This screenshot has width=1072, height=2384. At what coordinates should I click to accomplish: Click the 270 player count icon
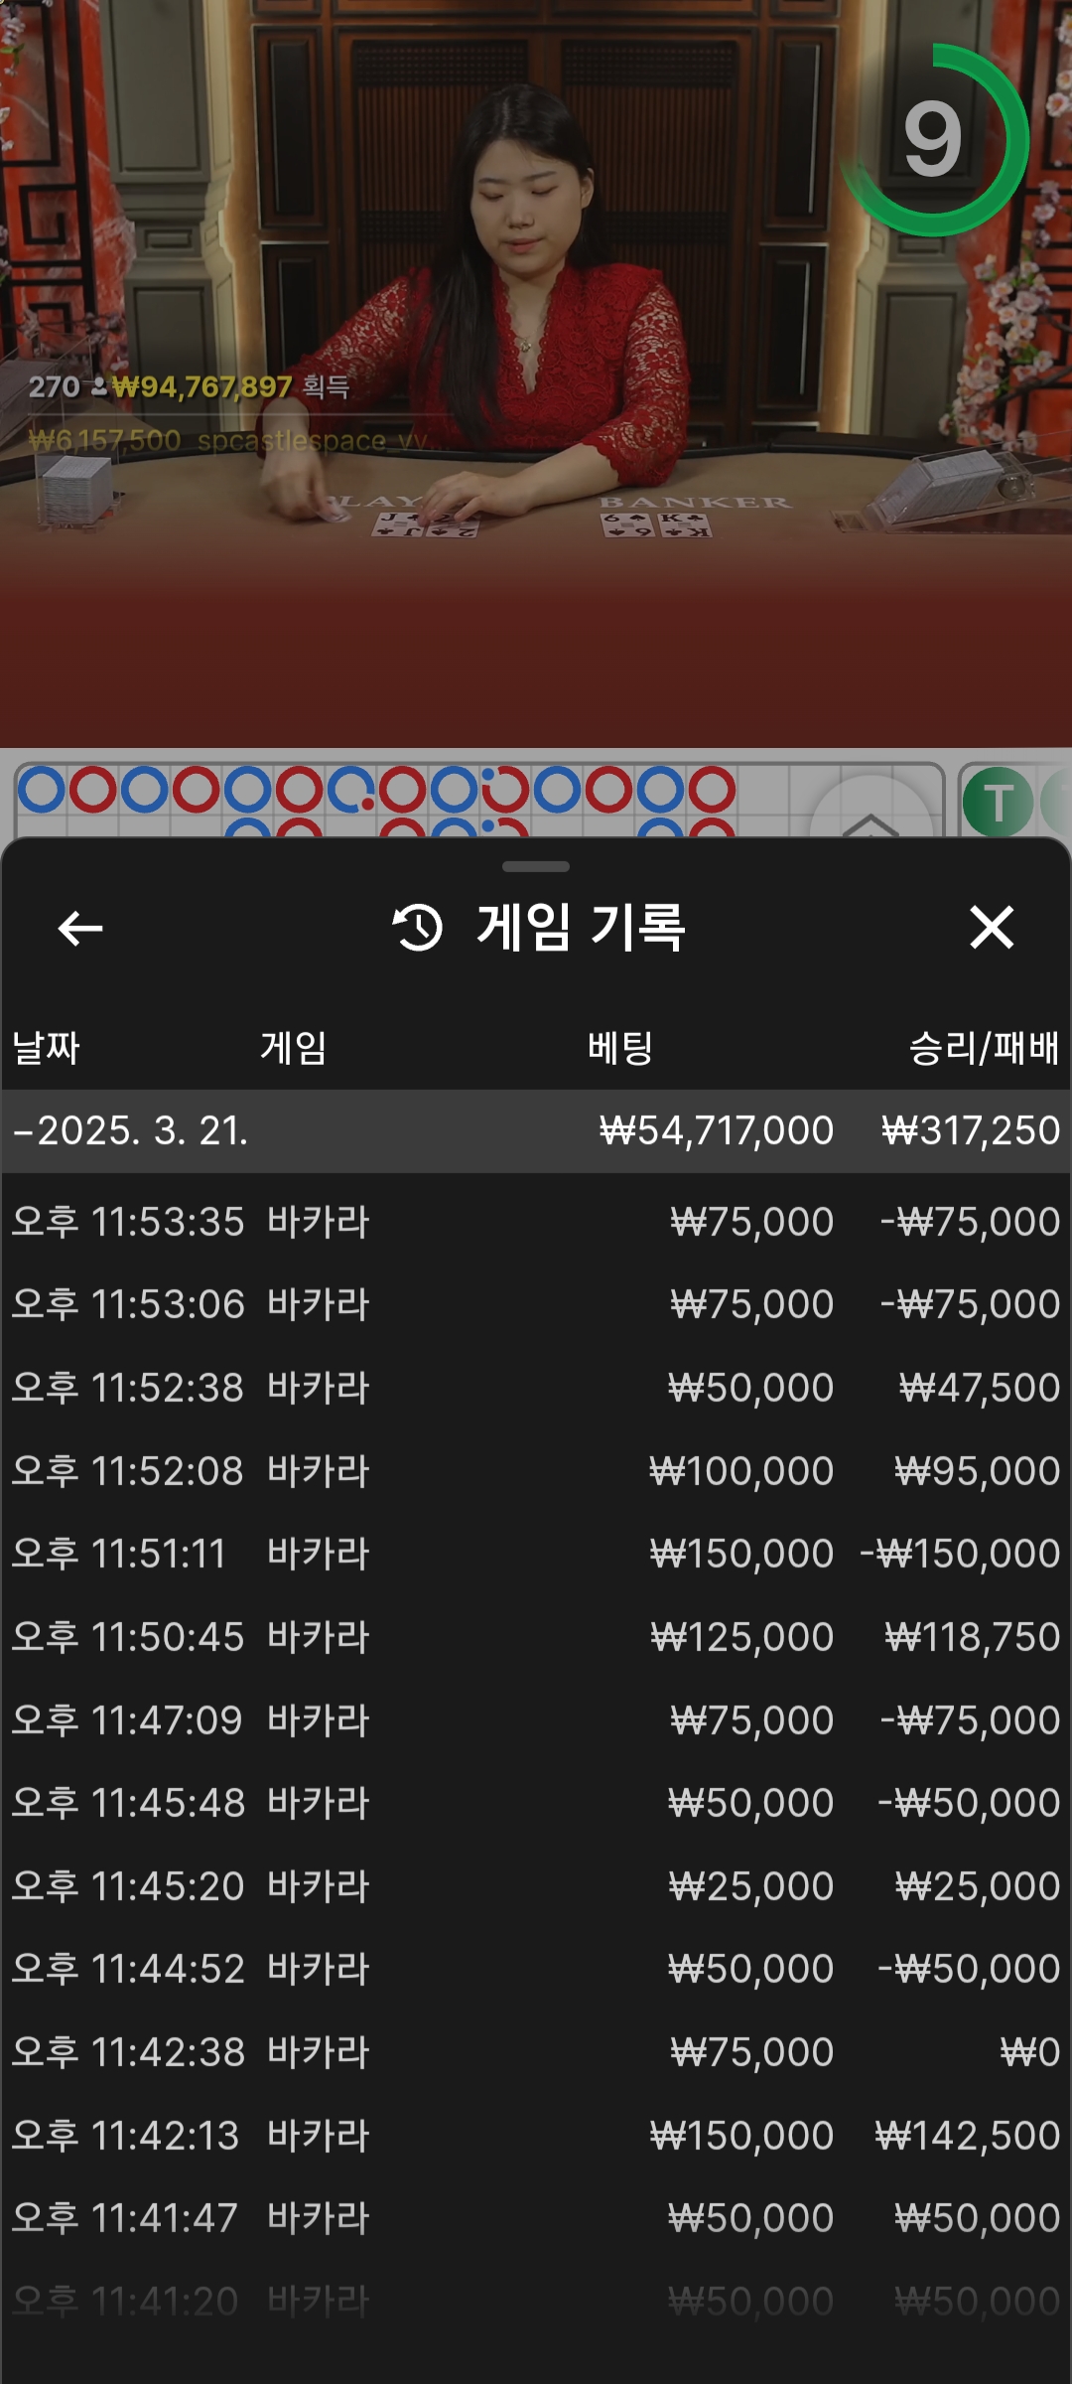(x=99, y=386)
